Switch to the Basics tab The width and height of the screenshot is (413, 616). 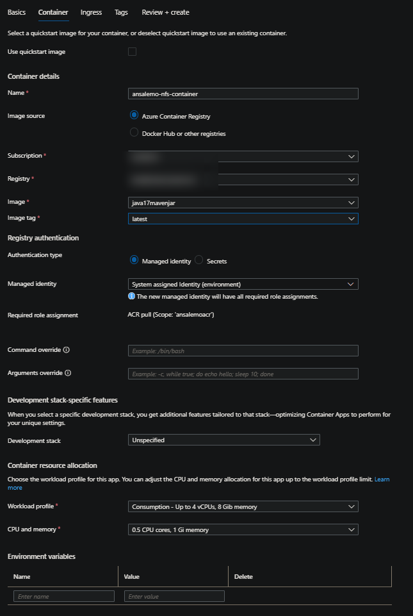click(17, 12)
